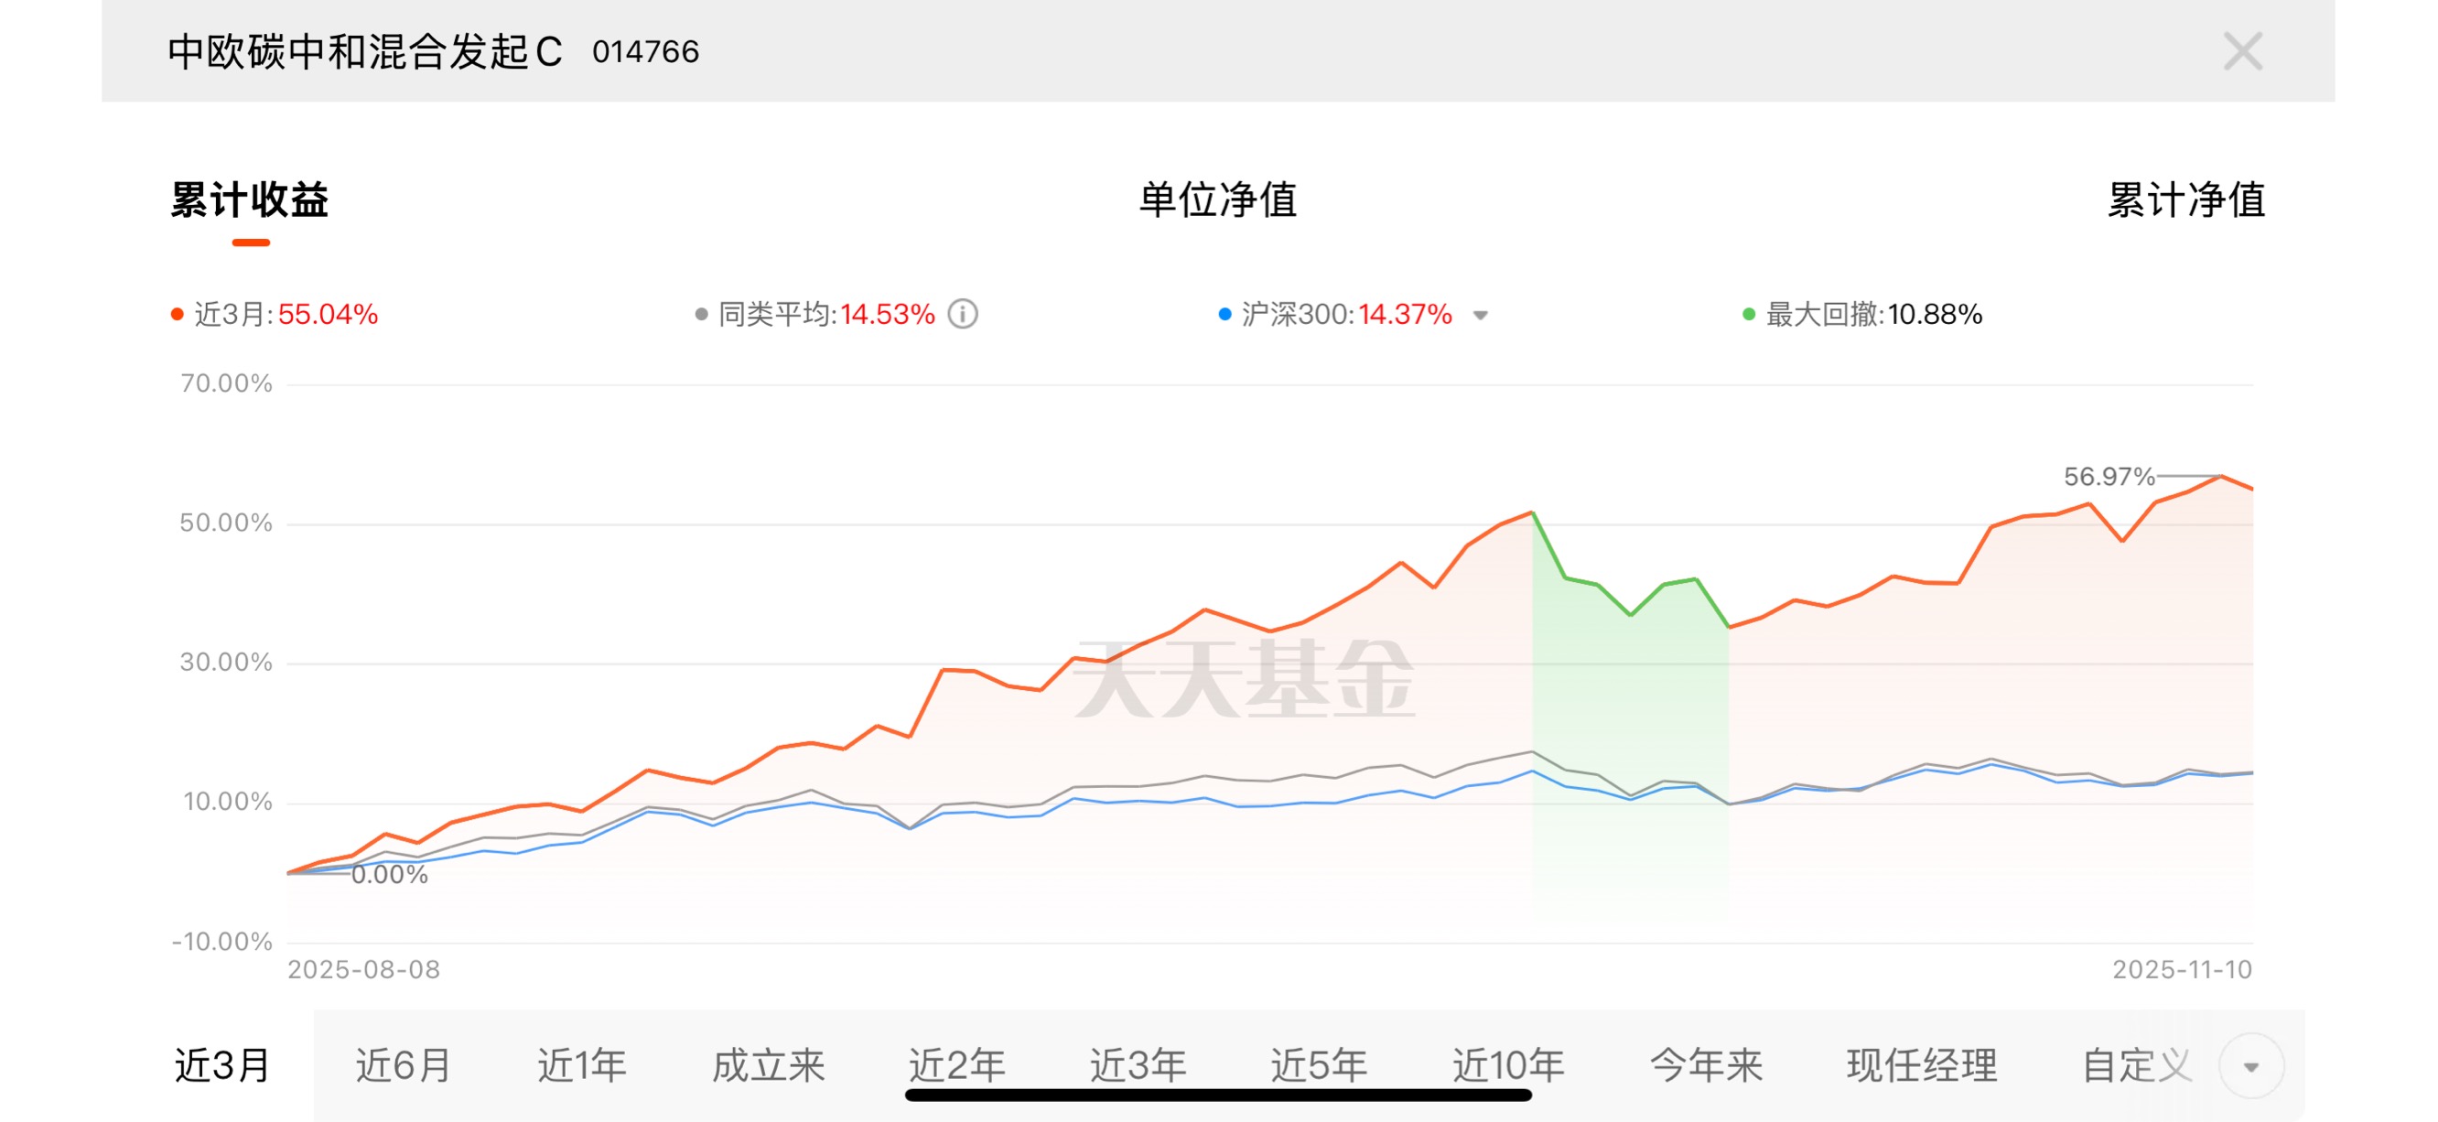Screen dimensions: 2438x1122
Task: Open the 自定义 custom date range
Action: click(x=2137, y=1066)
